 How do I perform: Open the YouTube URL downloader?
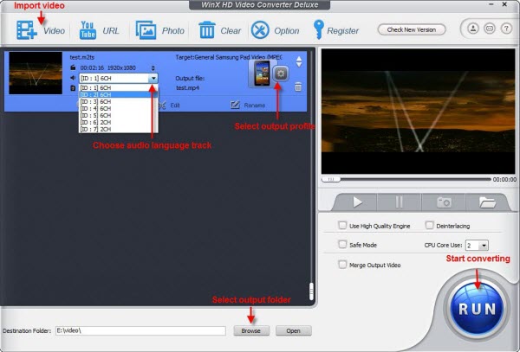pos(88,30)
